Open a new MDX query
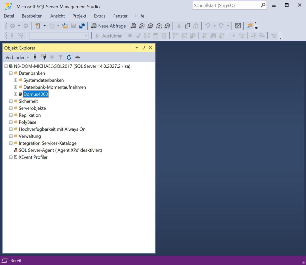306x265 pixels. tap(142, 26)
